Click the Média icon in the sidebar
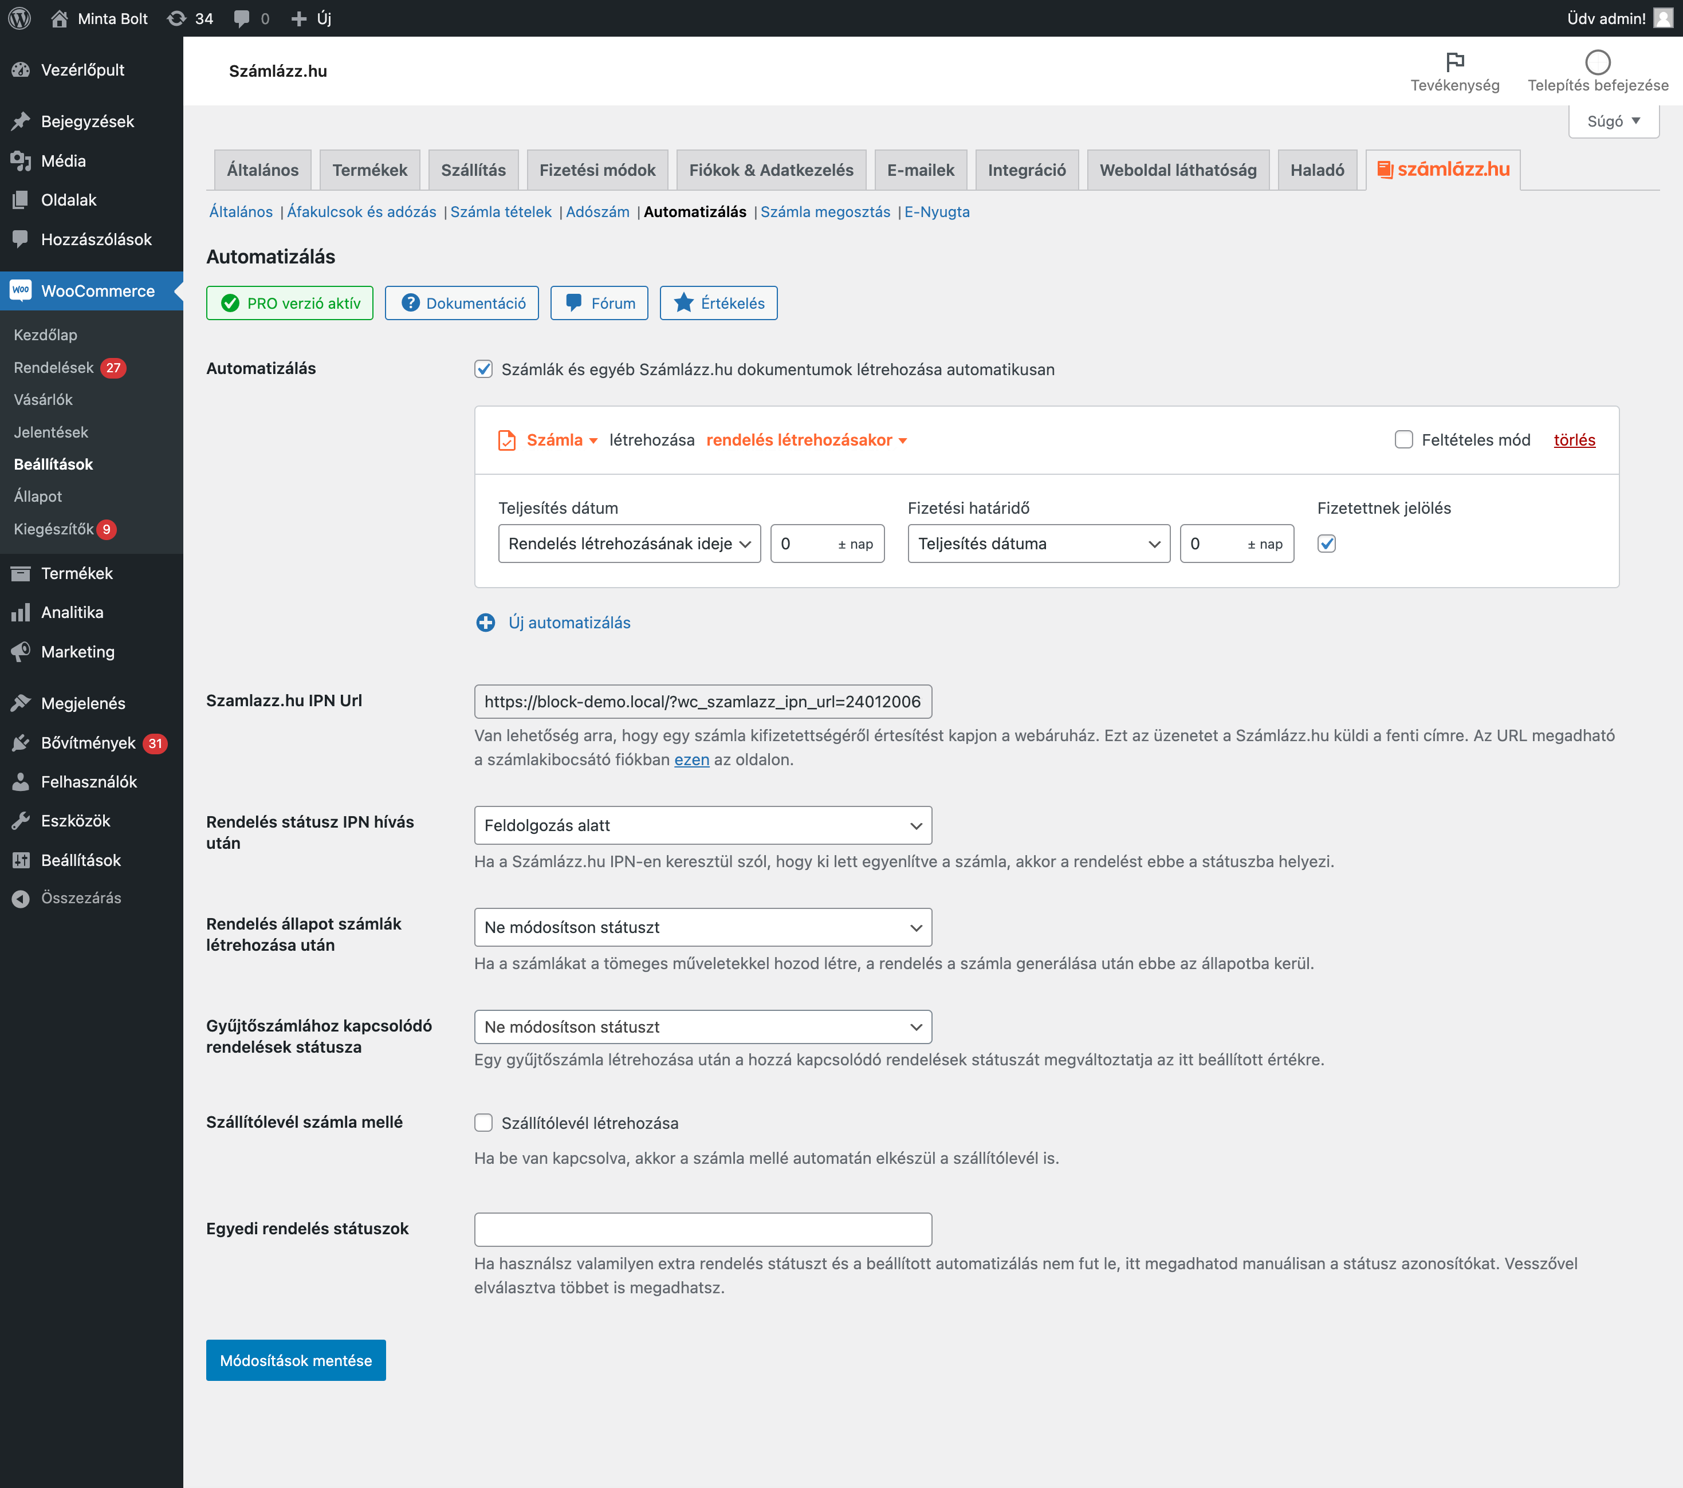The image size is (1683, 1488). (x=21, y=160)
